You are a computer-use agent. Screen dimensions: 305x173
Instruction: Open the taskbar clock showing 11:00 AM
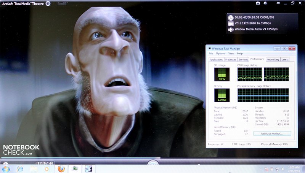294,169
